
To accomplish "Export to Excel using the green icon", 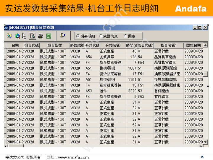I will [x=49, y=36].
